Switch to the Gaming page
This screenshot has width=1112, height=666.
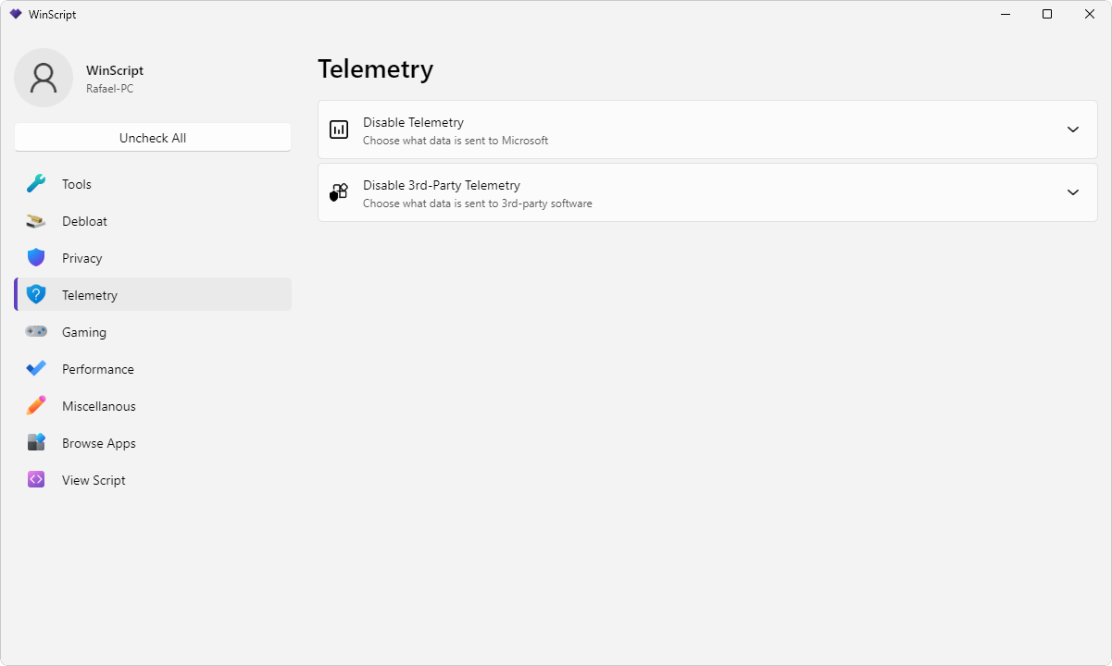tap(84, 332)
